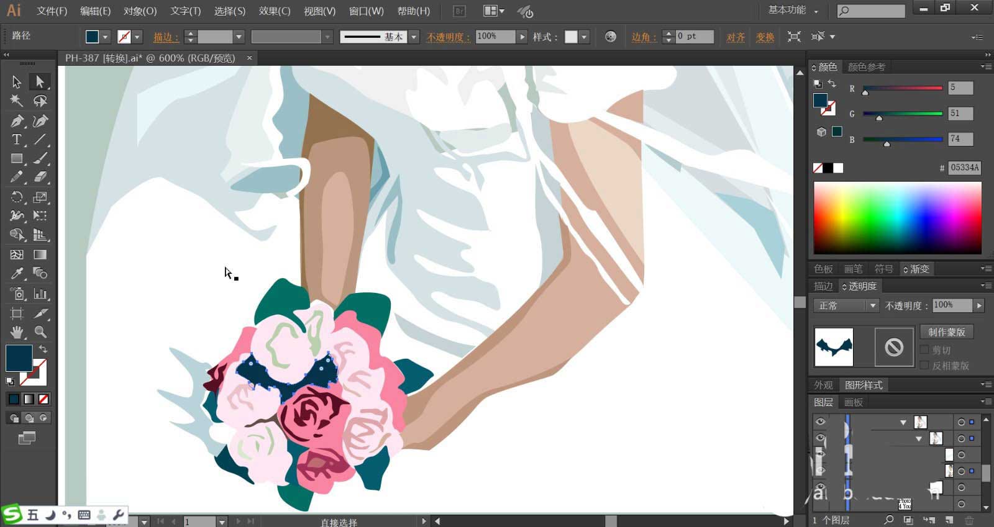Select the Column Graph tool
Screen dimensions: 994x527
[40, 294]
